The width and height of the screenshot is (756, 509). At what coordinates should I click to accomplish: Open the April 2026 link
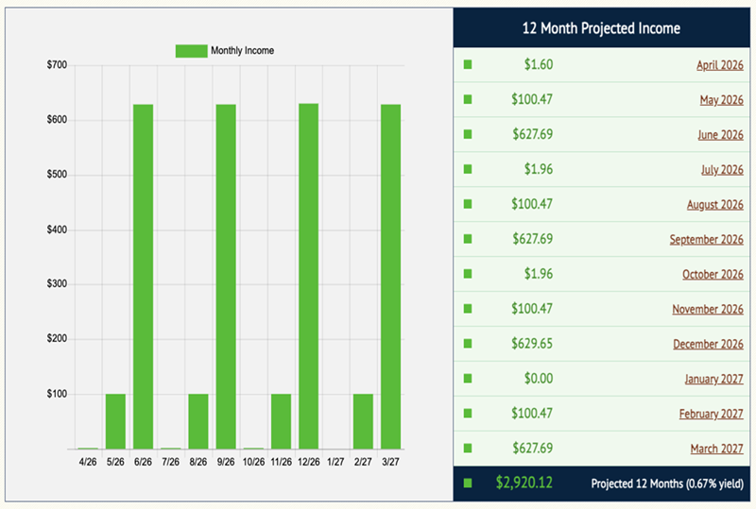coord(719,65)
